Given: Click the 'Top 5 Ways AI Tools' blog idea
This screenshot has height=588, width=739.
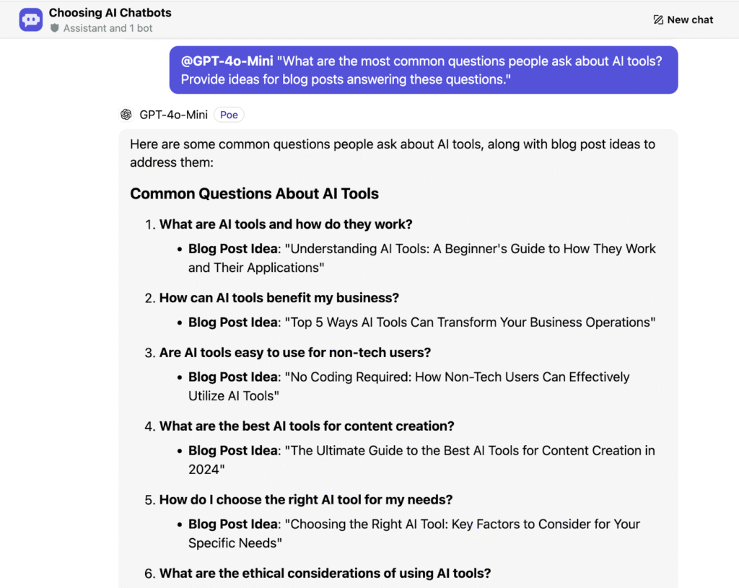Looking at the screenshot, I should coord(421,322).
